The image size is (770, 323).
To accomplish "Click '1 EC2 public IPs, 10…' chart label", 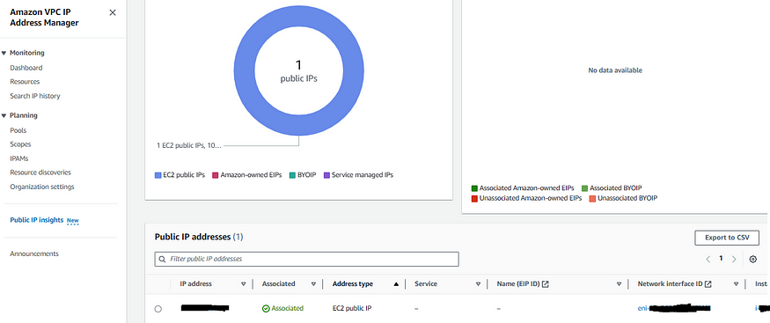I will 189,146.
